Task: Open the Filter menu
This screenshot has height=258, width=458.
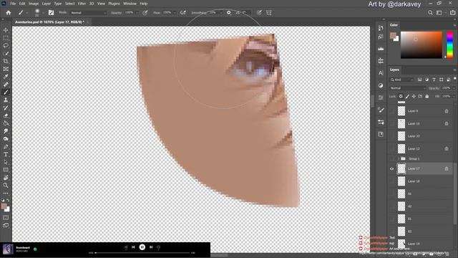Action: 82,4
